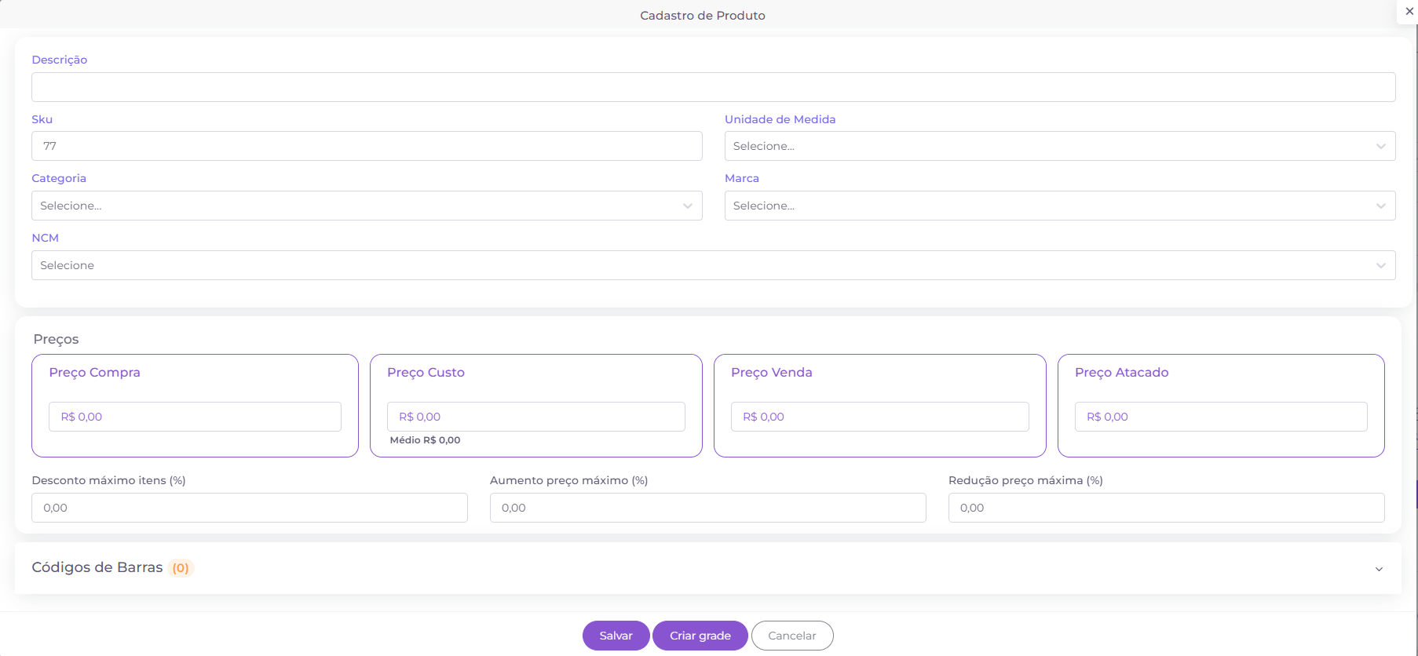Screen dimensions: 1418x656
Task: Click the Sku field containing 77
Action: 367,146
